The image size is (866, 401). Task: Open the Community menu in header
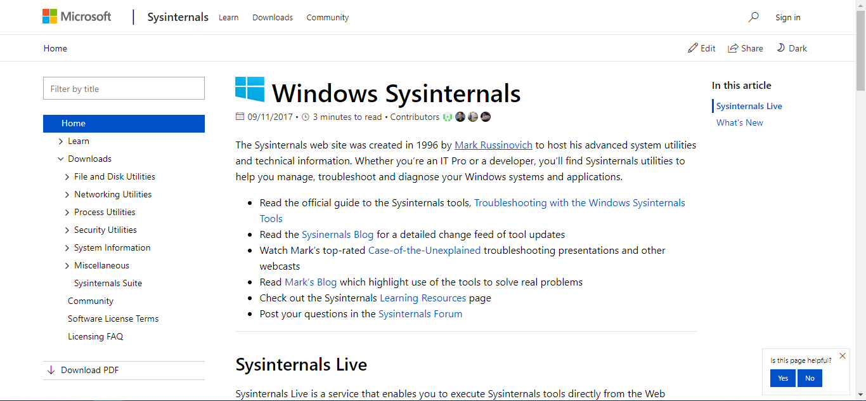[328, 18]
